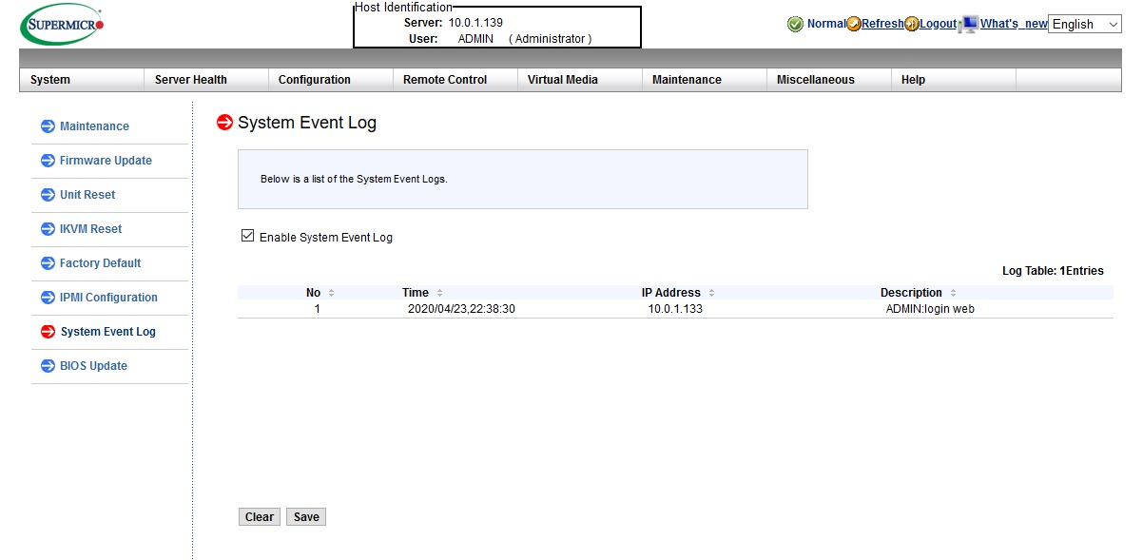Select the first log entry row
The image size is (1143, 560).
coord(674,309)
